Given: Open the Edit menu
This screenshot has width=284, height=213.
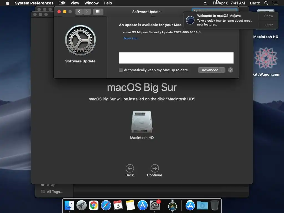Looking at the screenshot, I should coord(62,3).
